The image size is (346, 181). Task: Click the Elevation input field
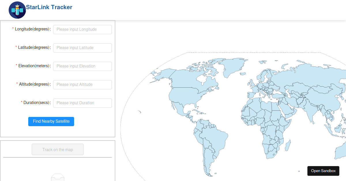(x=82, y=66)
